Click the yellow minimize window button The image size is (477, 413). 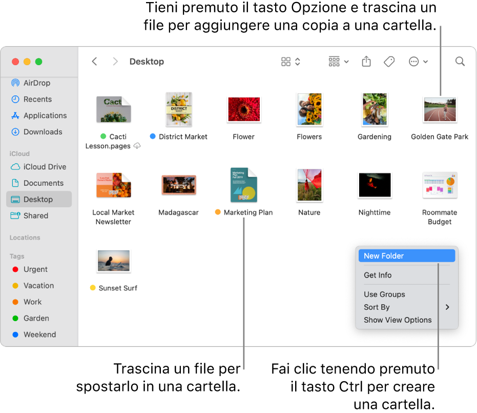tap(27, 61)
